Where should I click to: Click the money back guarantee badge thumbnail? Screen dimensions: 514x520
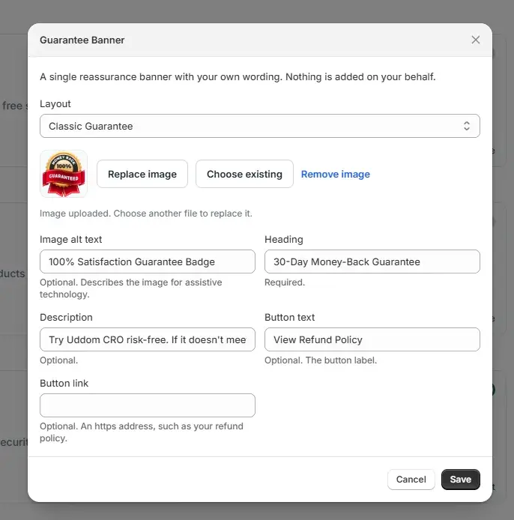pyautogui.click(x=64, y=174)
